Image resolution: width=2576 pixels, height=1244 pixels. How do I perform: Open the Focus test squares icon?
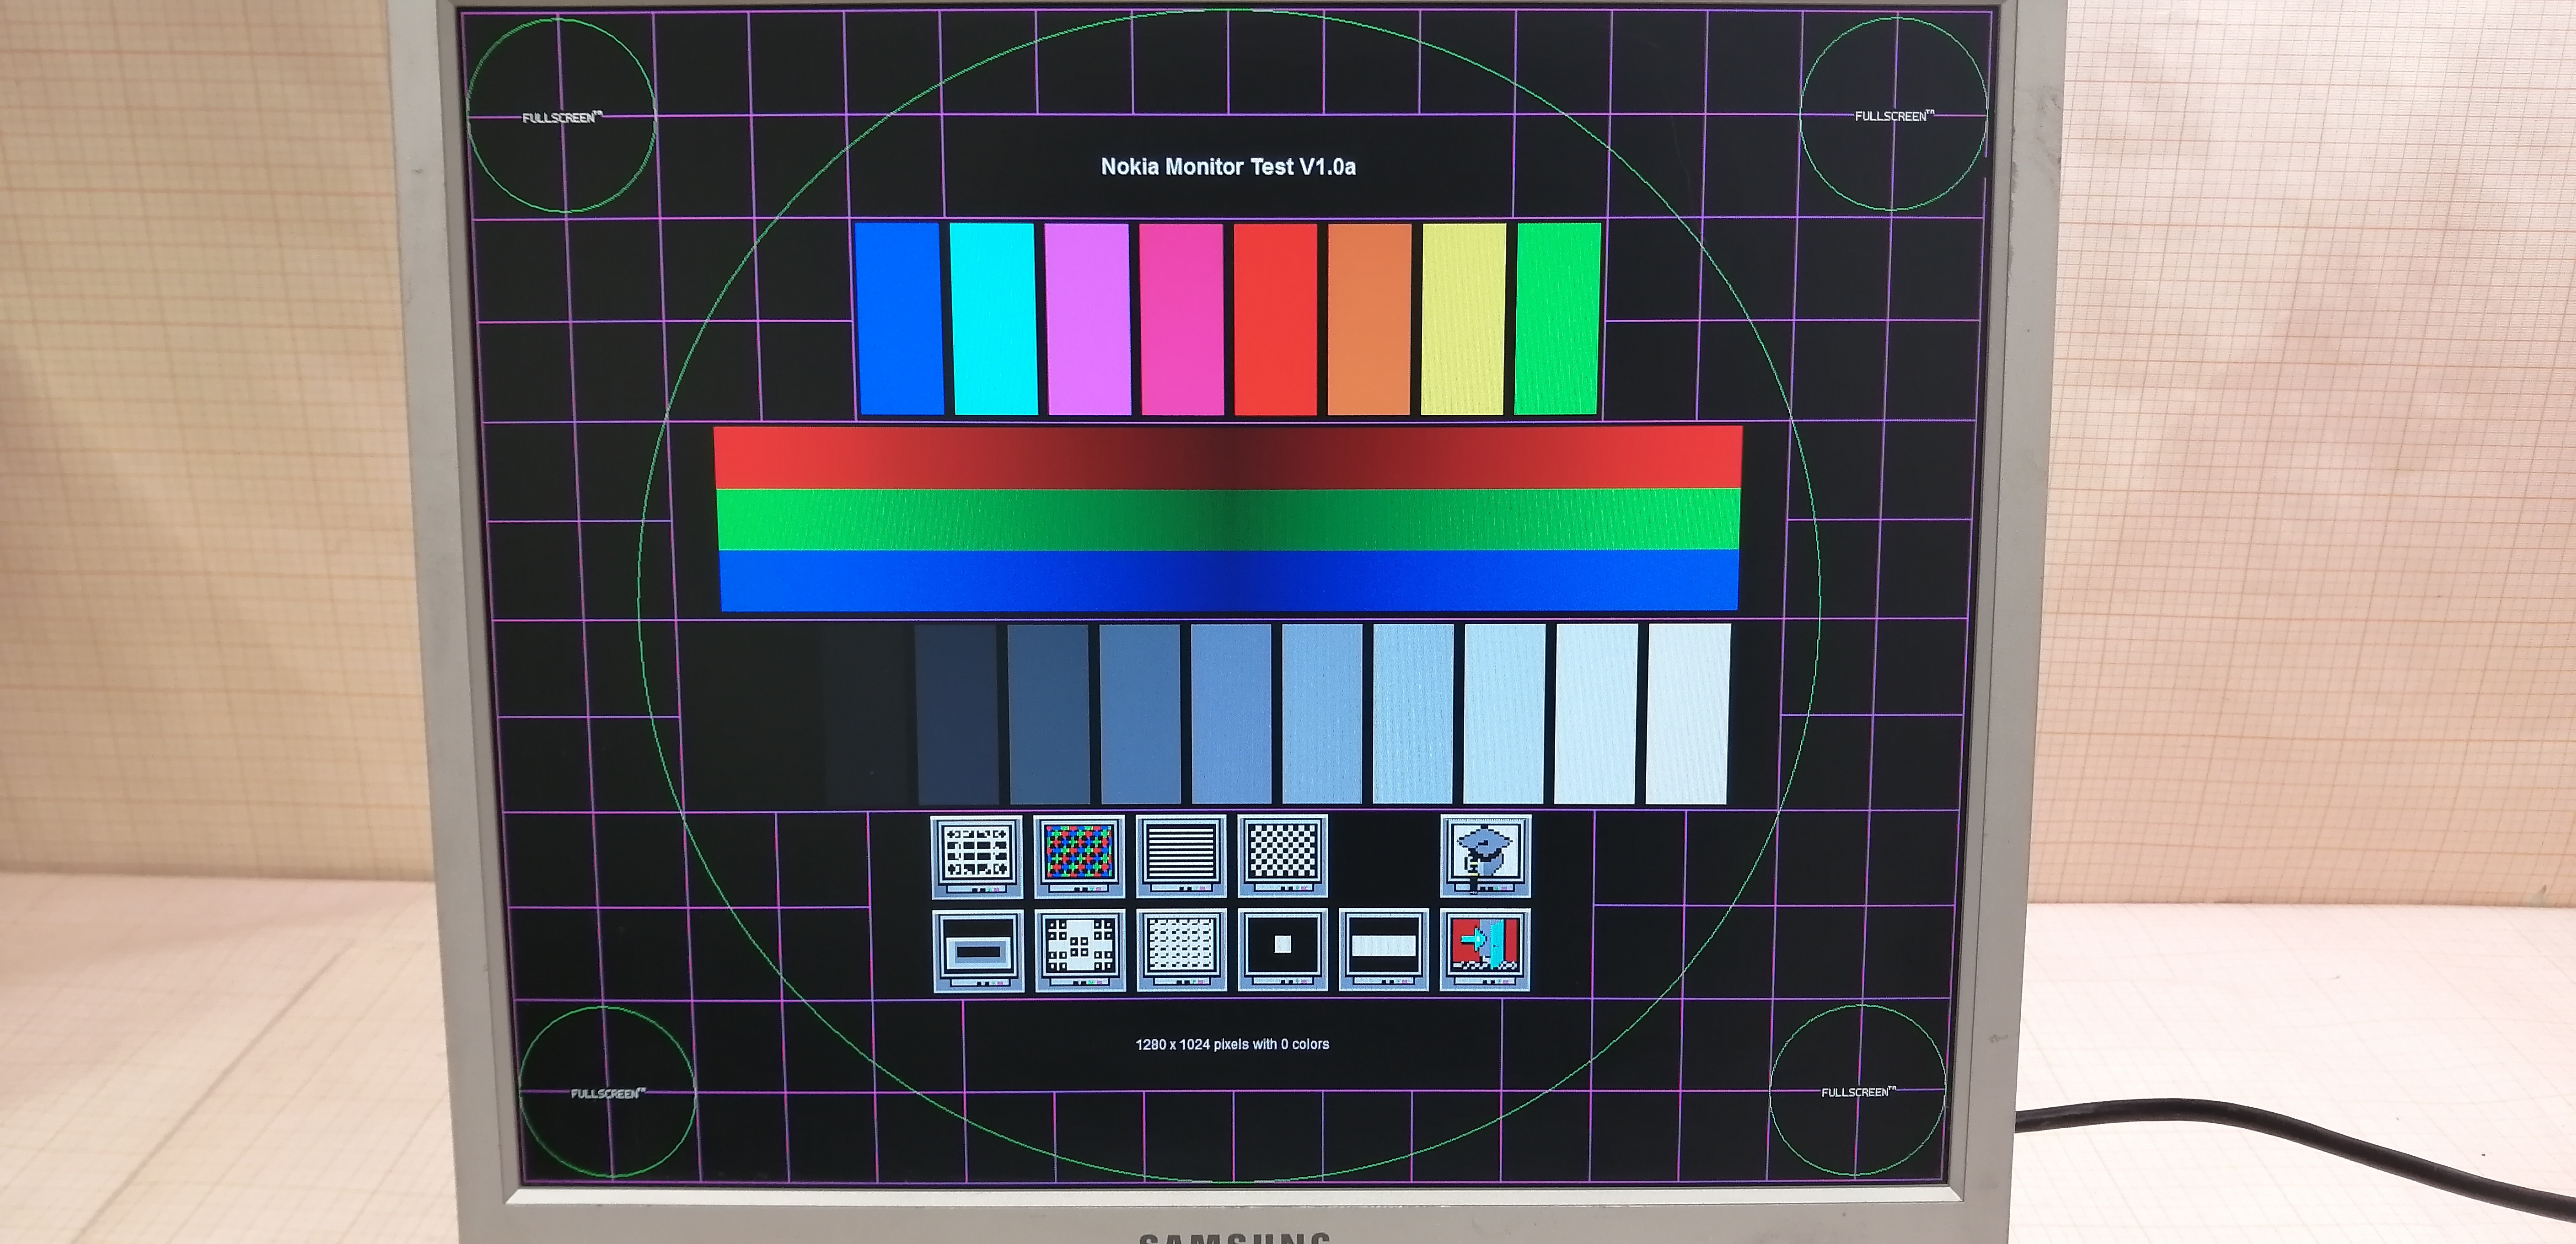coord(1080,950)
